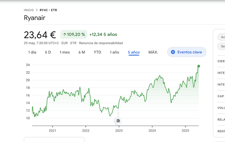Switch to the MÁX. range tab

(153, 52)
